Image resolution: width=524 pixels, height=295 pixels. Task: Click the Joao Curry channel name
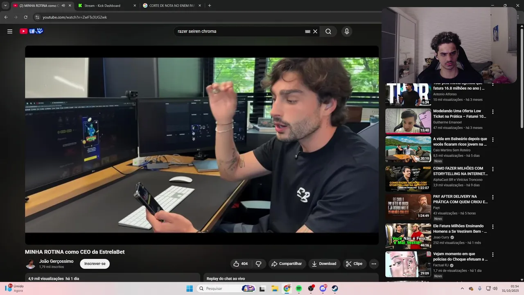point(441,237)
